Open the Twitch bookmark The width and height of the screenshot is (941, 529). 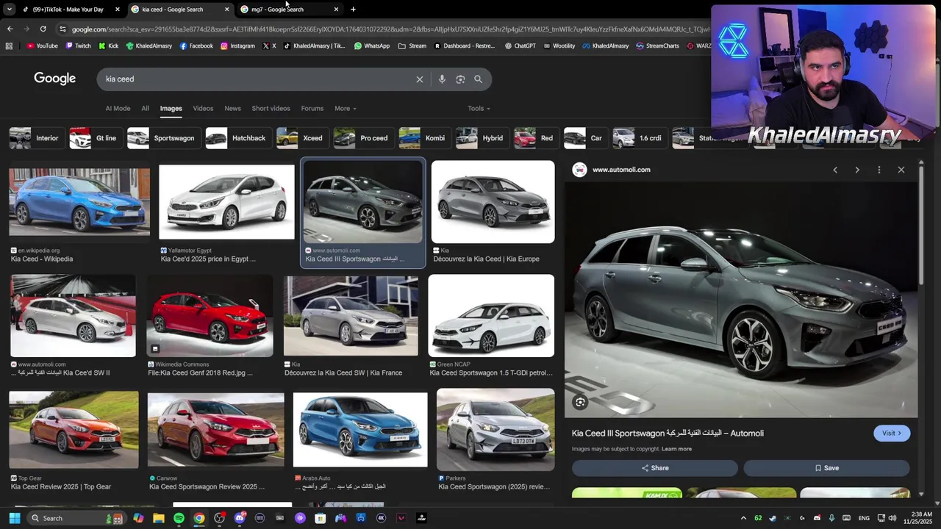[78, 46]
